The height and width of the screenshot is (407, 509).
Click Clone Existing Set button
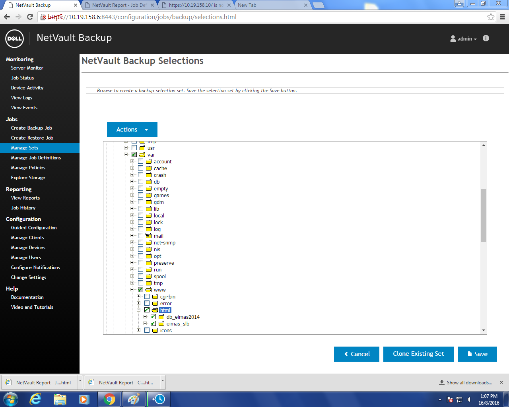[x=418, y=354]
